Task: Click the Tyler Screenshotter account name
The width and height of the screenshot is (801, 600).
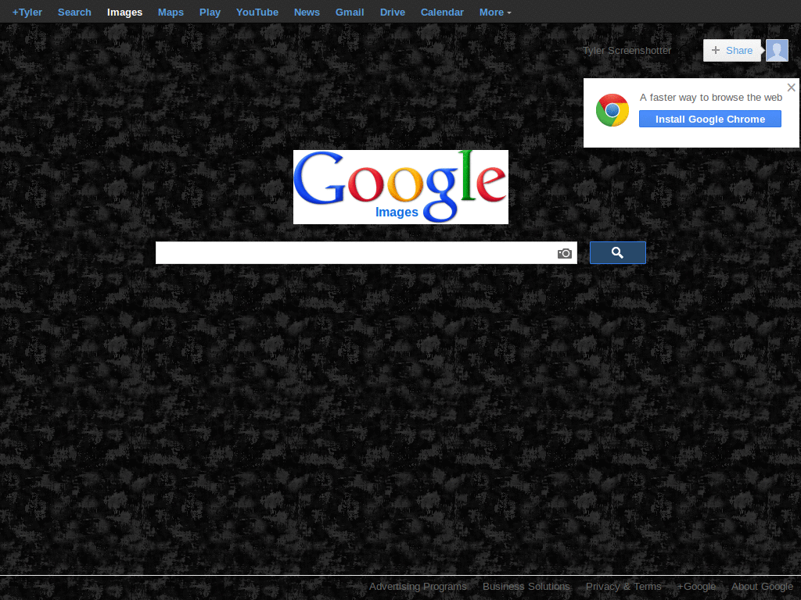Action: tap(627, 51)
